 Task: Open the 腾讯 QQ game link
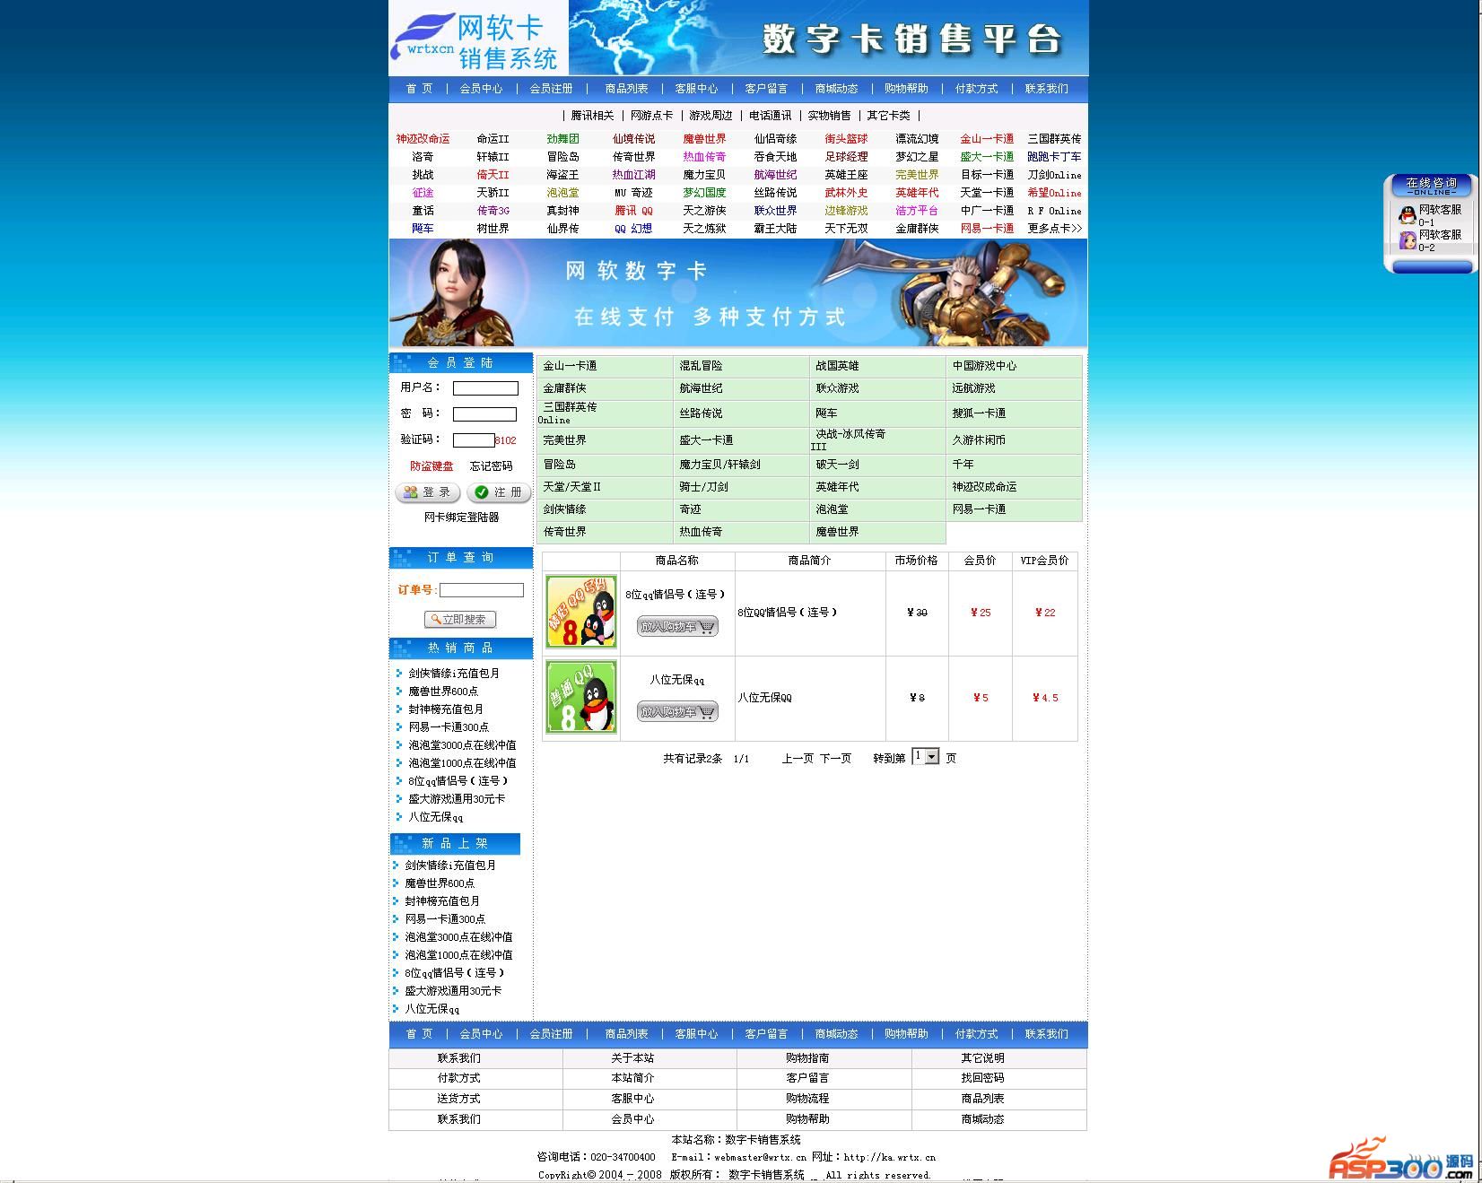633,211
